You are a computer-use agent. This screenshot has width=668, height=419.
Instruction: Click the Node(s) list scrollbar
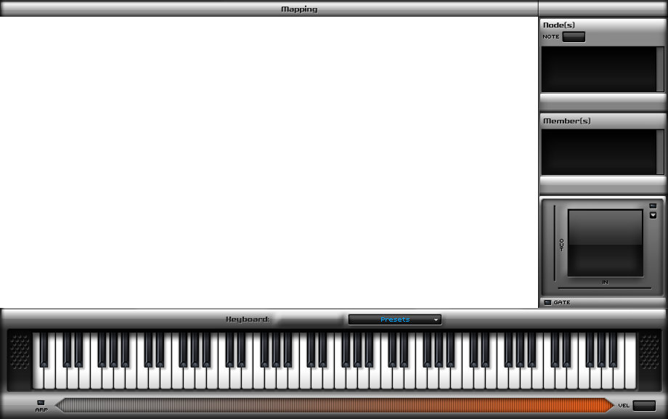(x=660, y=69)
